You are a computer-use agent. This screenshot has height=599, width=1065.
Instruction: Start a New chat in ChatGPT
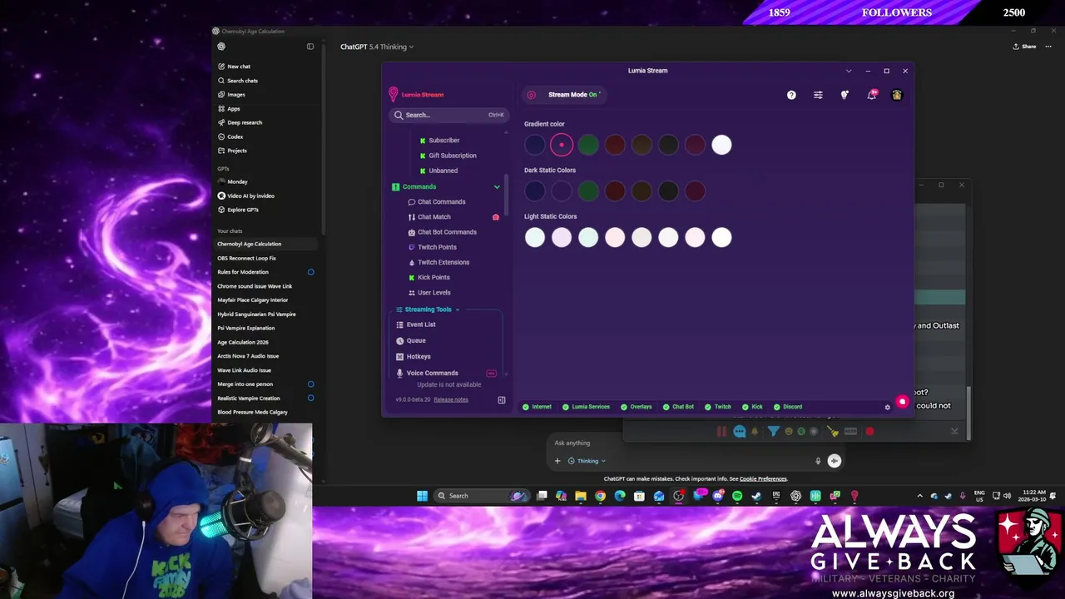click(x=234, y=67)
